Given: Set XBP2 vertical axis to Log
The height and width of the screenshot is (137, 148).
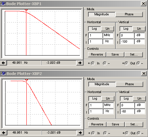Looking at the screenshot, I should tap(126, 98).
